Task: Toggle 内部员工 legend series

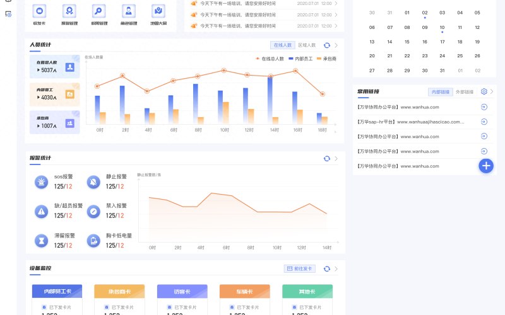Action: point(300,59)
